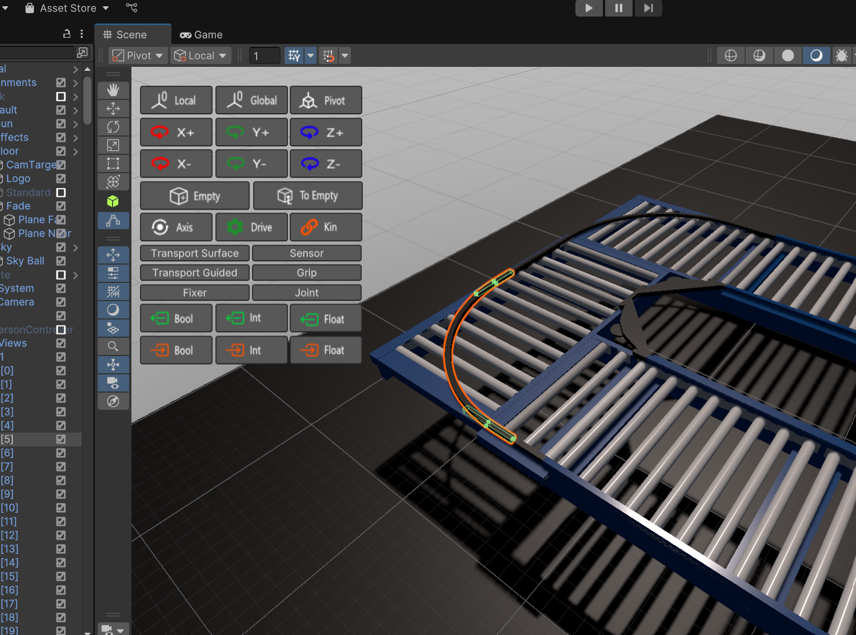
Task: Open the grid snapping dropdown arrow
Action: click(x=311, y=55)
